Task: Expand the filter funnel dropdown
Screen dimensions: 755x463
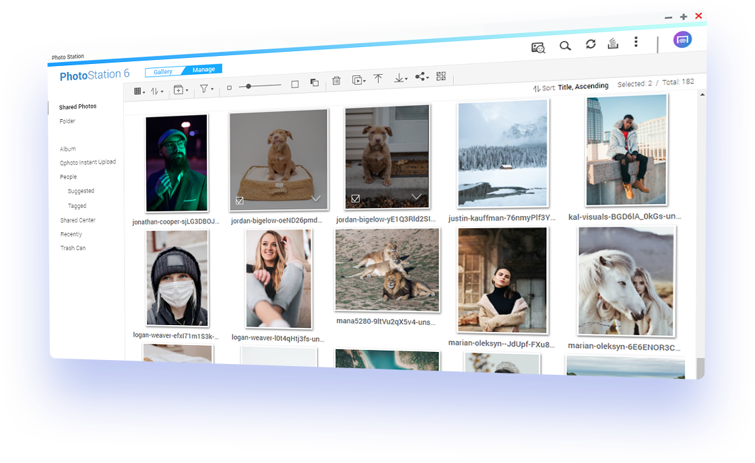Action: 206,88
